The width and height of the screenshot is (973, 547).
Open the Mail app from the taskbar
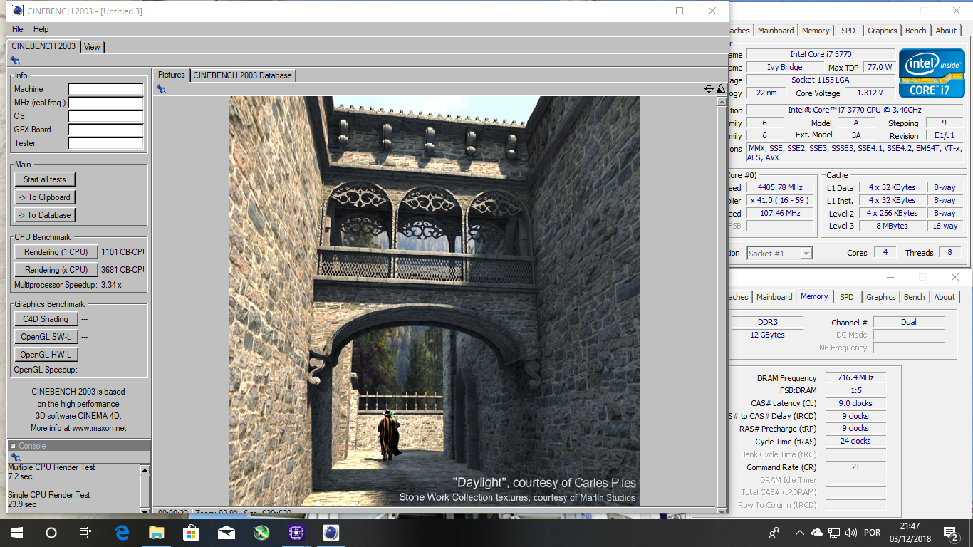226,532
